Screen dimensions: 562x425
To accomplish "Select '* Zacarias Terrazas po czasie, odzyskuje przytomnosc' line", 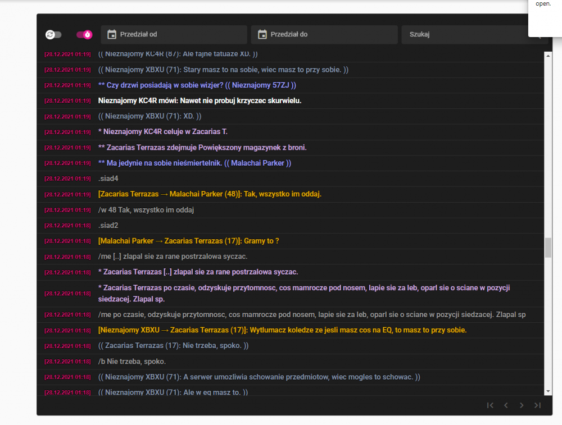I will (x=304, y=293).
